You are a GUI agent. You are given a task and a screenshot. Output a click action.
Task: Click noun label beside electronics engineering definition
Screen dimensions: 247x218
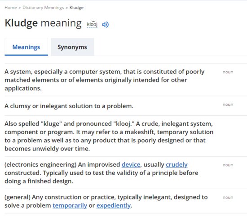pos(228,165)
